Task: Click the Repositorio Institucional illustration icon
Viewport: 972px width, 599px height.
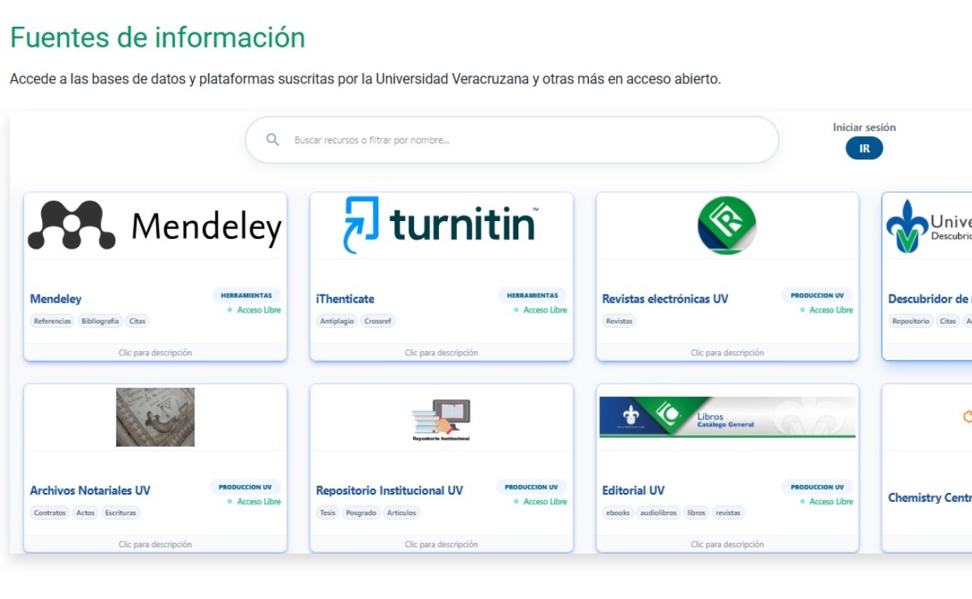Action: [x=441, y=420]
